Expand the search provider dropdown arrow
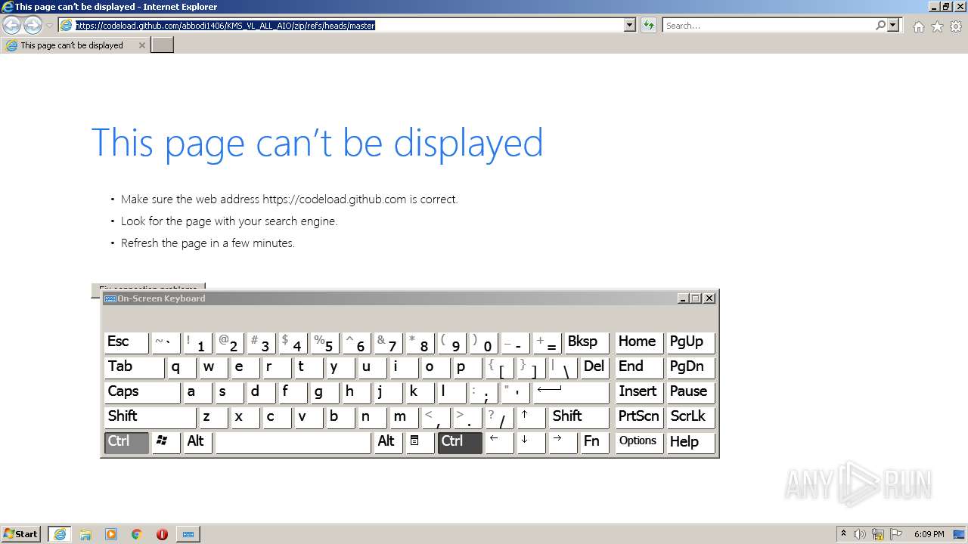Viewport: 968px width, 544px height. (893, 25)
